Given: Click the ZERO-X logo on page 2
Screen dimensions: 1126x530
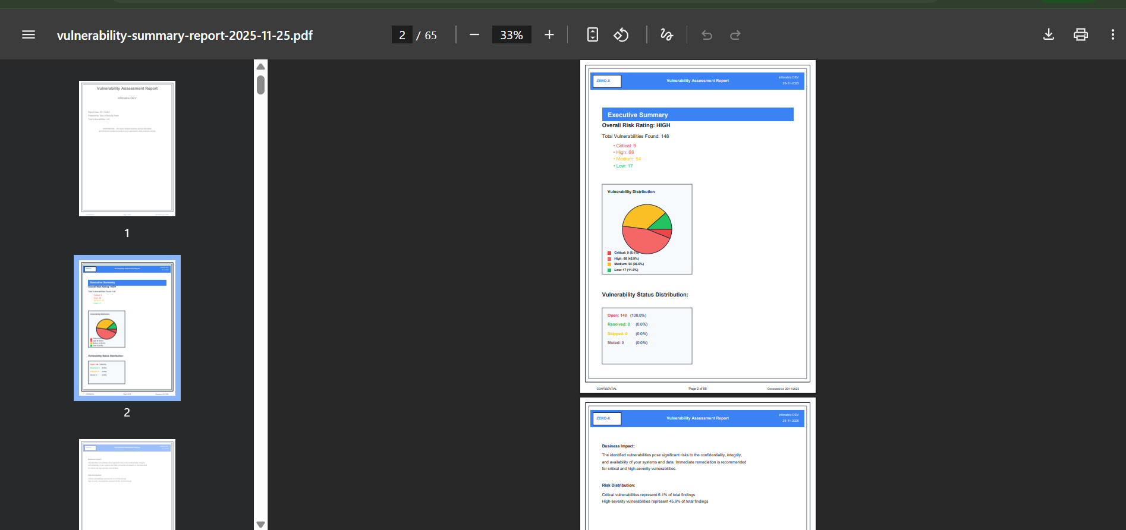Looking at the screenshot, I should coord(607,81).
